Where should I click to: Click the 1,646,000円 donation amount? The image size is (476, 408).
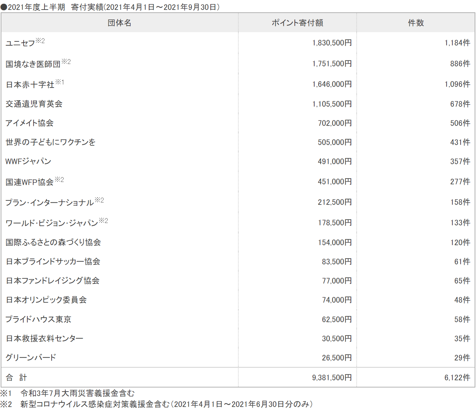(332, 84)
